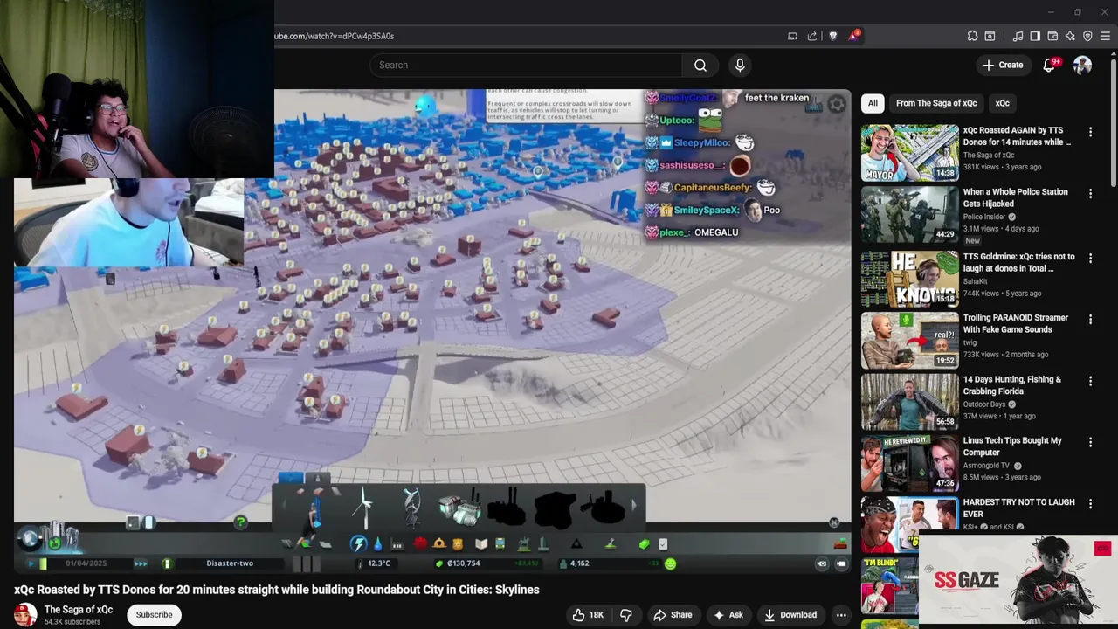Click the Education book icon in game toolbar
Screen dimensions: 1118x629
(481, 544)
